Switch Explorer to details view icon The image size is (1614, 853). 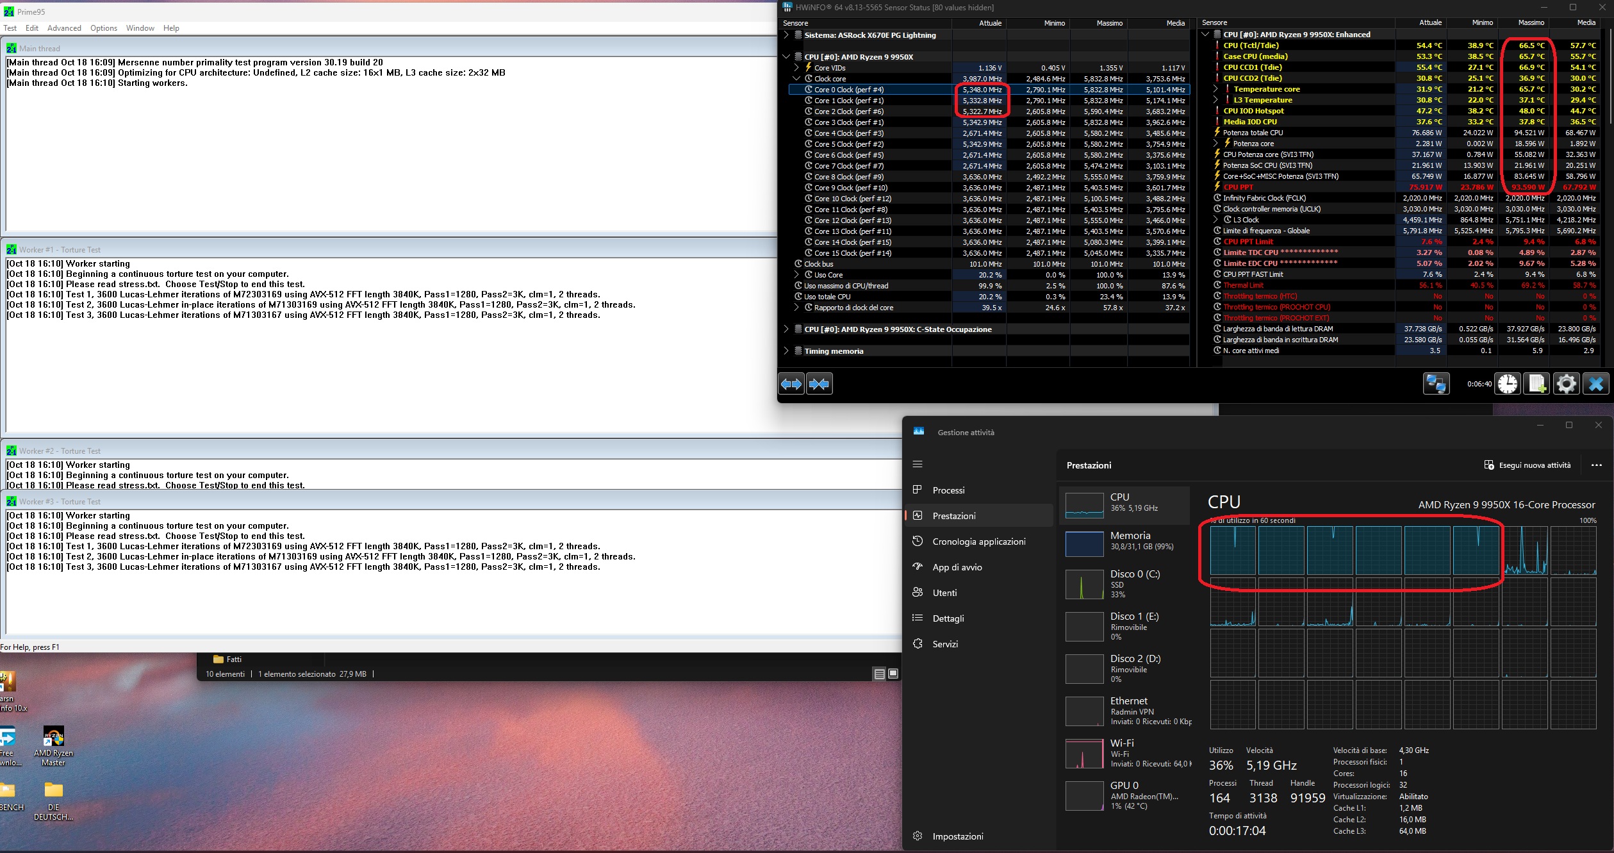click(x=880, y=674)
